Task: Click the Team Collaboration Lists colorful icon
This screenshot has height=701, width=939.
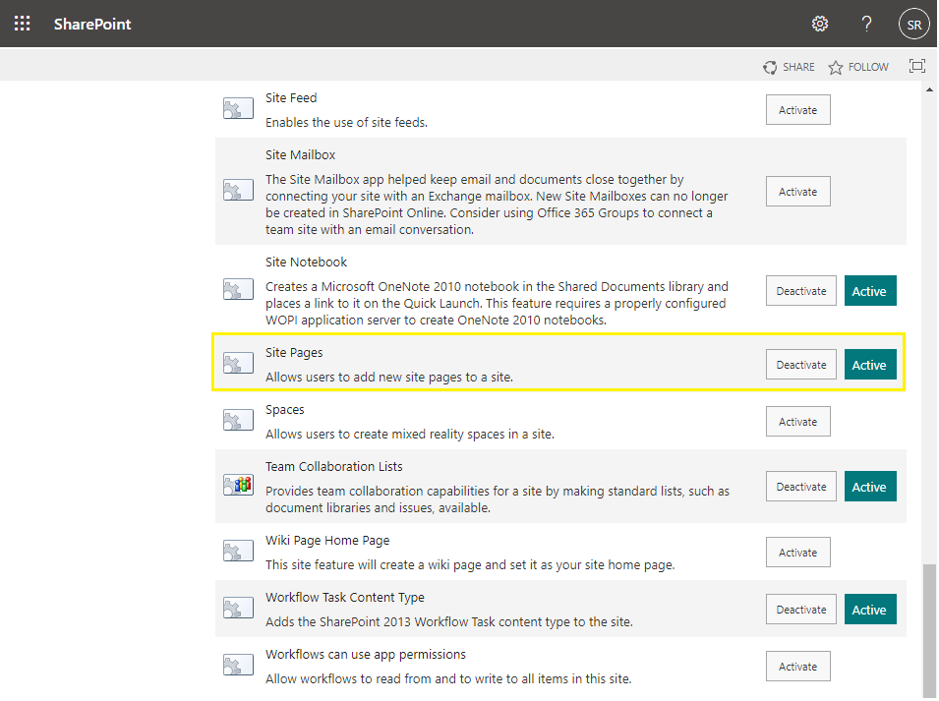Action: click(x=237, y=485)
